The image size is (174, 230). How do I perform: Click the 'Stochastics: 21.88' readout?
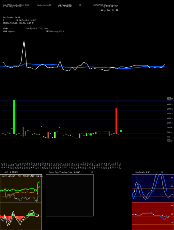(x=11, y=17)
